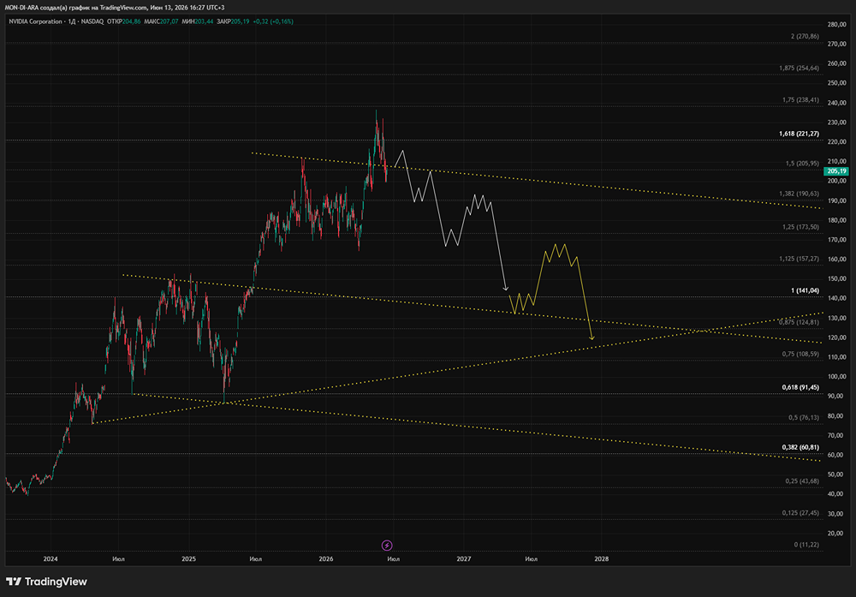This screenshot has width=856, height=597.
Task: Click the Июл label just before 2025
Action: pos(118,558)
